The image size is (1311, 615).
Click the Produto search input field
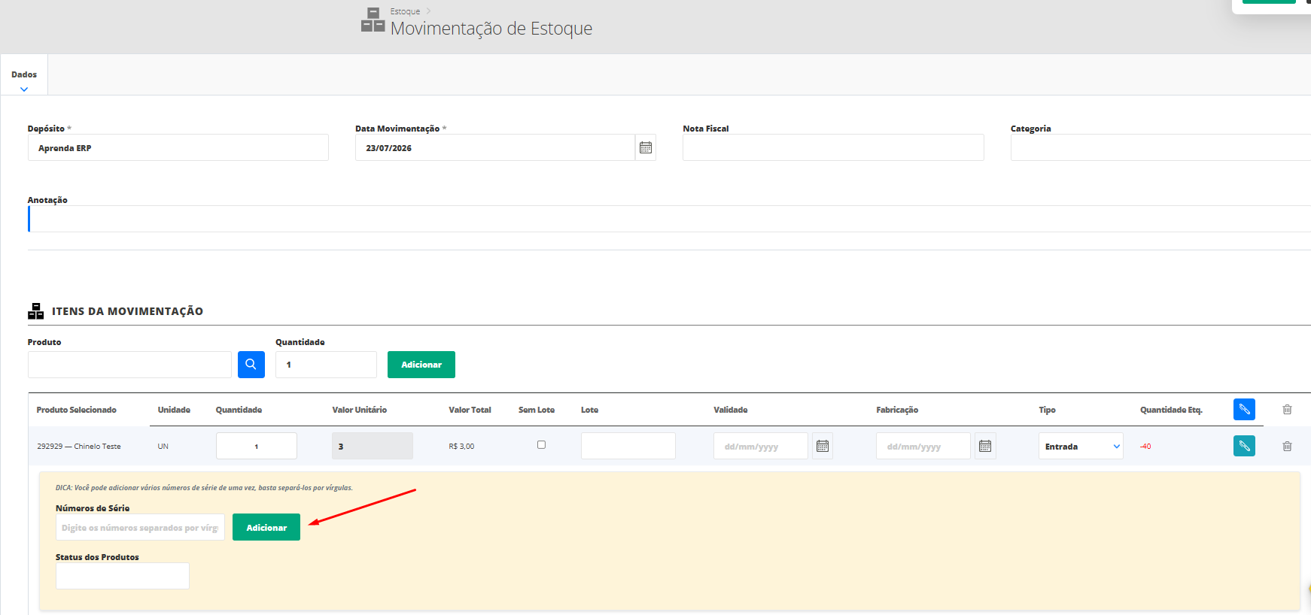[129, 365]
